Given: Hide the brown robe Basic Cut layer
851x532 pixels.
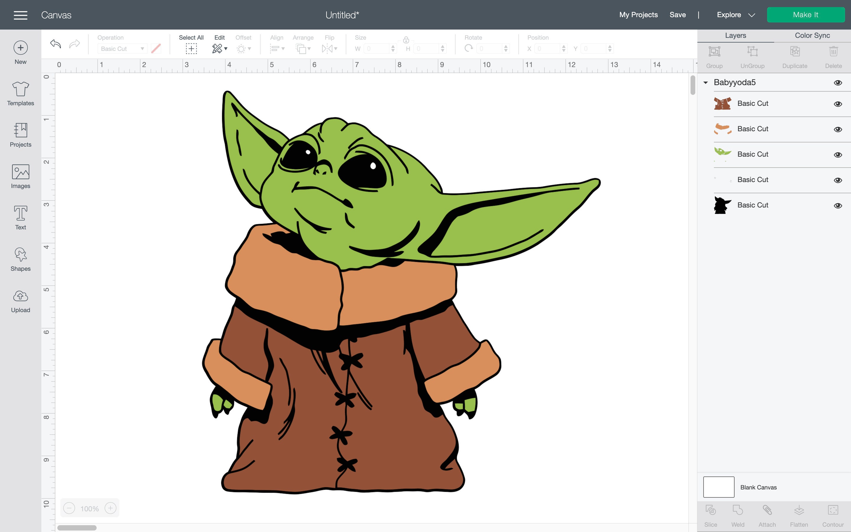Looking at the screenshot, I should click(838, 104).
